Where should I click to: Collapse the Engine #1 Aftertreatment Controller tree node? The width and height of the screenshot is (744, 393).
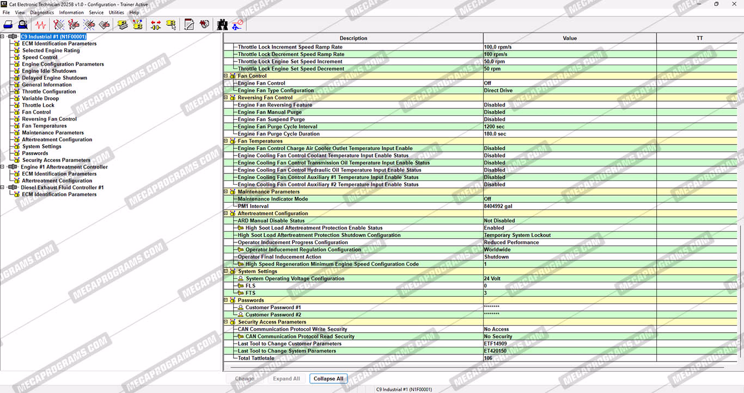tap(3, 167)
